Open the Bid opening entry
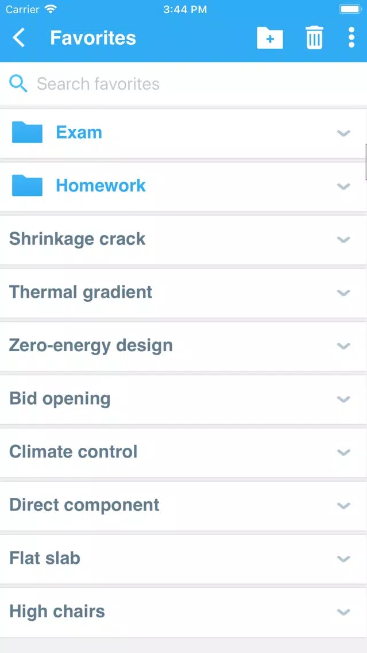 pyautogui.click(x=184, y=400)
